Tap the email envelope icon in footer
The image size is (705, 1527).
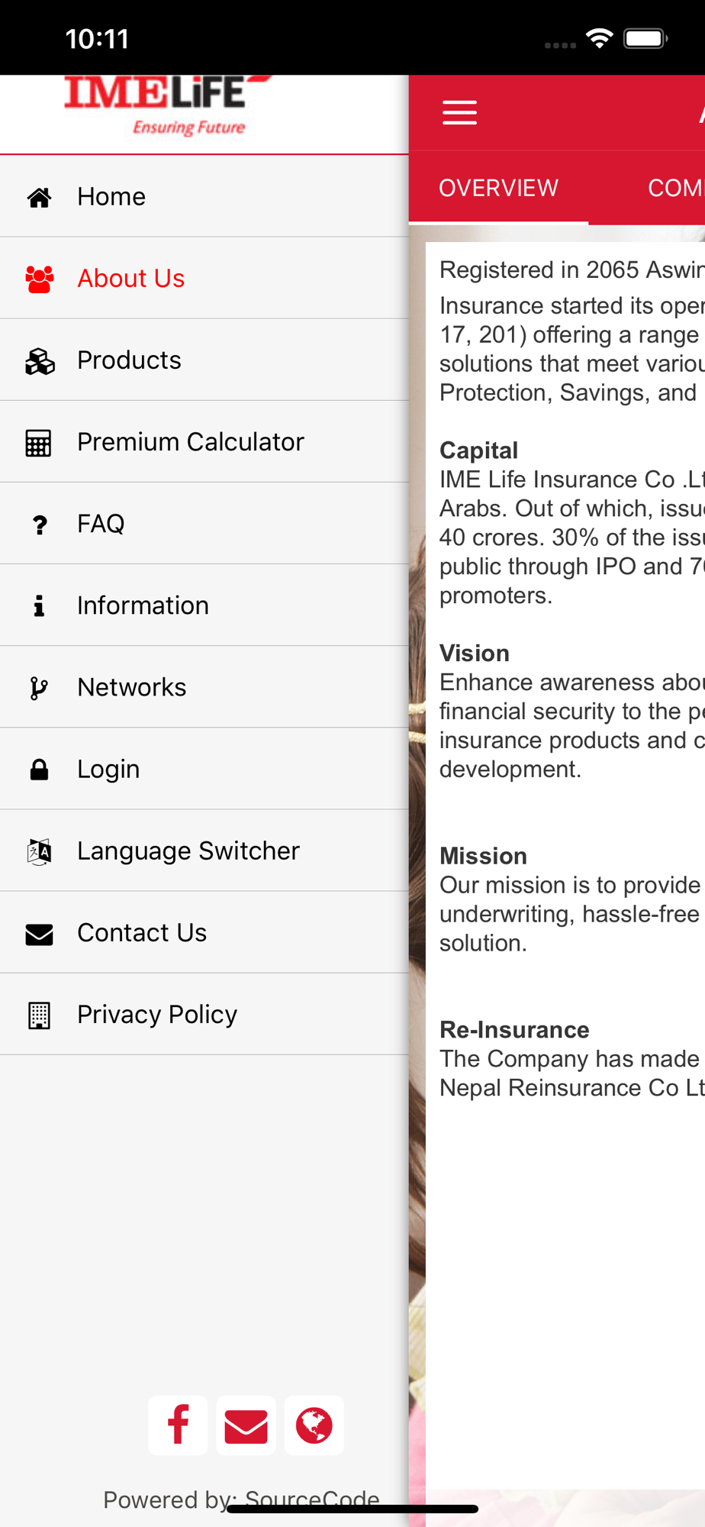[x=246, y=1425]
